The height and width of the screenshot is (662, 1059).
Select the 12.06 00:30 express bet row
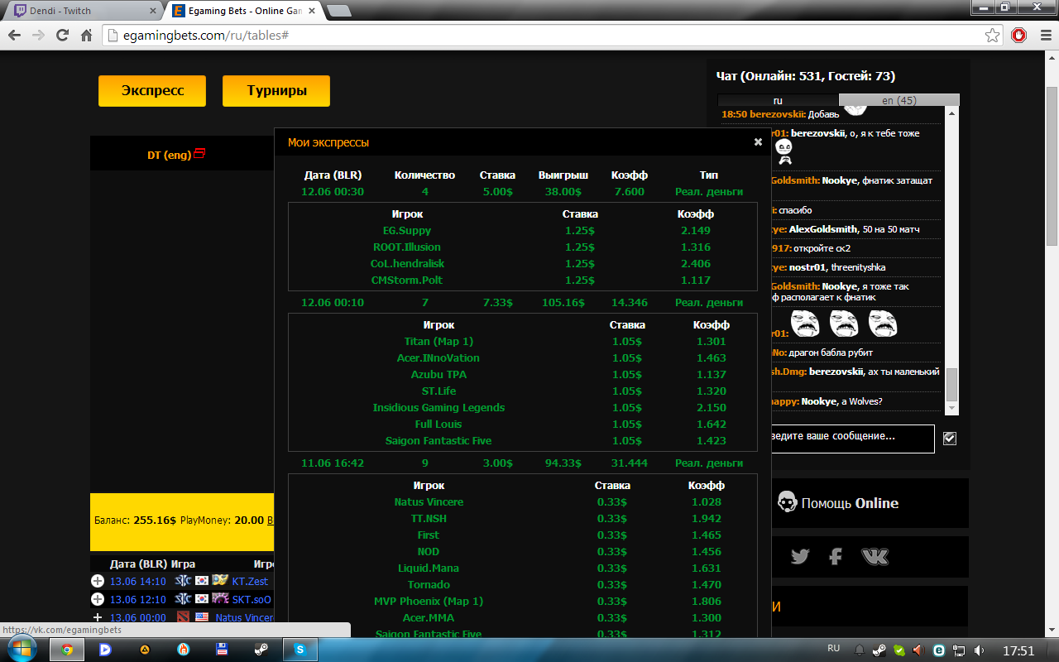[522, 191]
